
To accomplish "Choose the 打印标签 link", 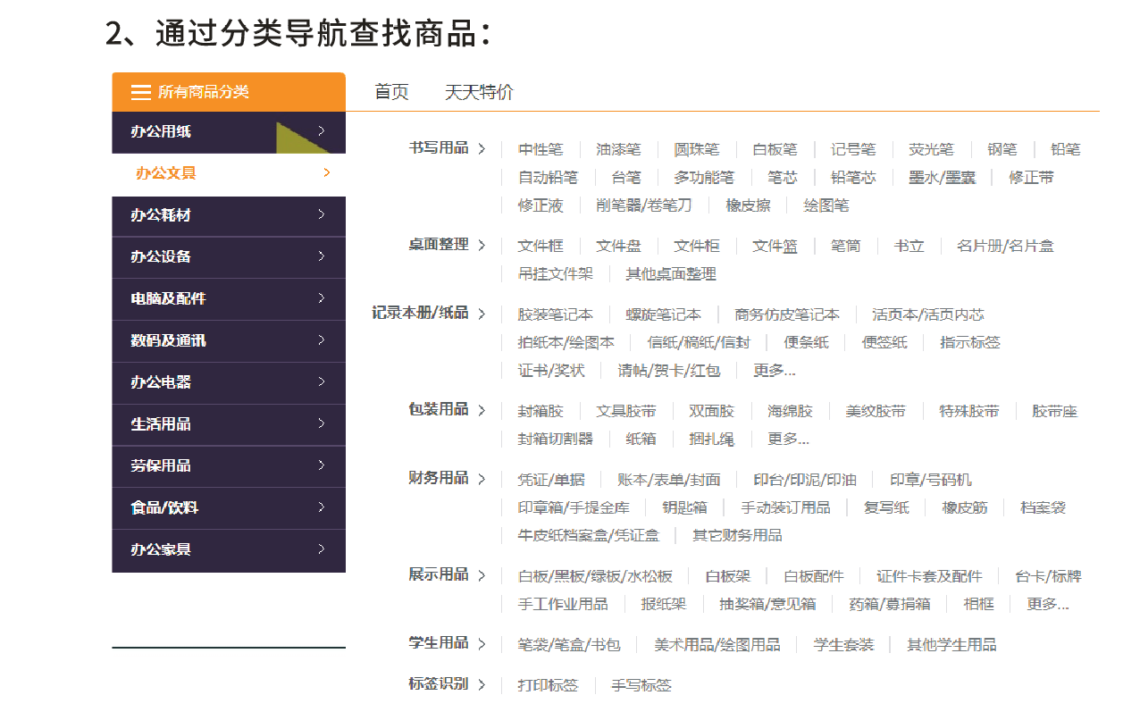I will (548, 686).
